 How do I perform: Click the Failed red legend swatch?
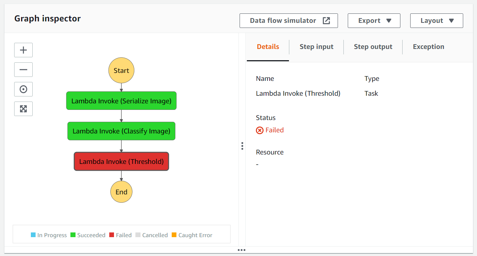112,235
